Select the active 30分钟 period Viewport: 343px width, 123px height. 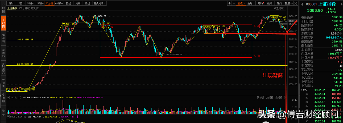pyautogui.click(x=49, y=3)
